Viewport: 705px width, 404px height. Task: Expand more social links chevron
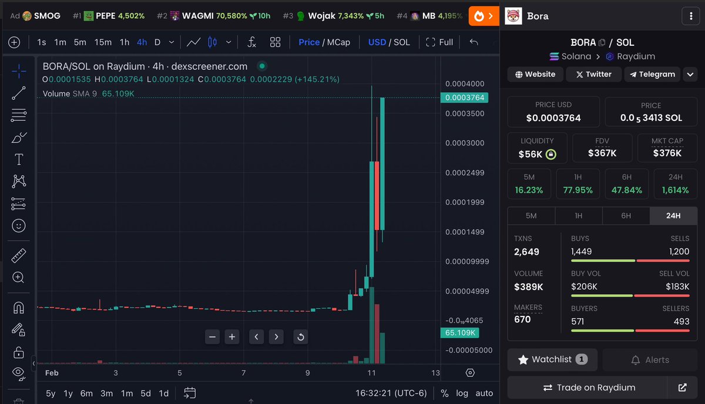(x=690, y=75)
